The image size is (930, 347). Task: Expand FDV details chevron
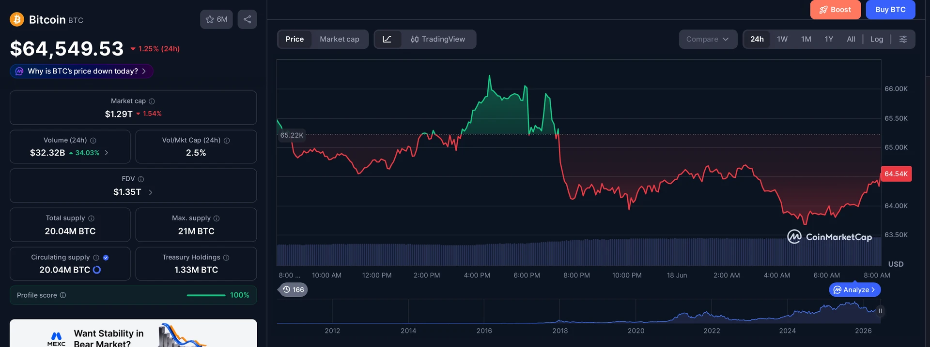point(151,192)
